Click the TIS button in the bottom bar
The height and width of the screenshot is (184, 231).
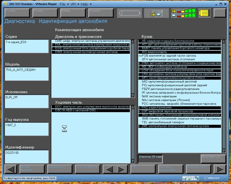143,169
